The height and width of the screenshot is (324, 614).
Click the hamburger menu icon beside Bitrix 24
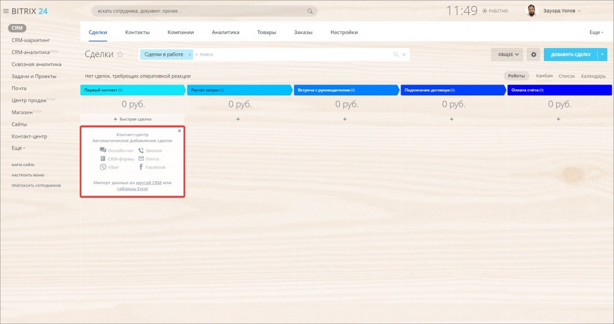[6, 11]
